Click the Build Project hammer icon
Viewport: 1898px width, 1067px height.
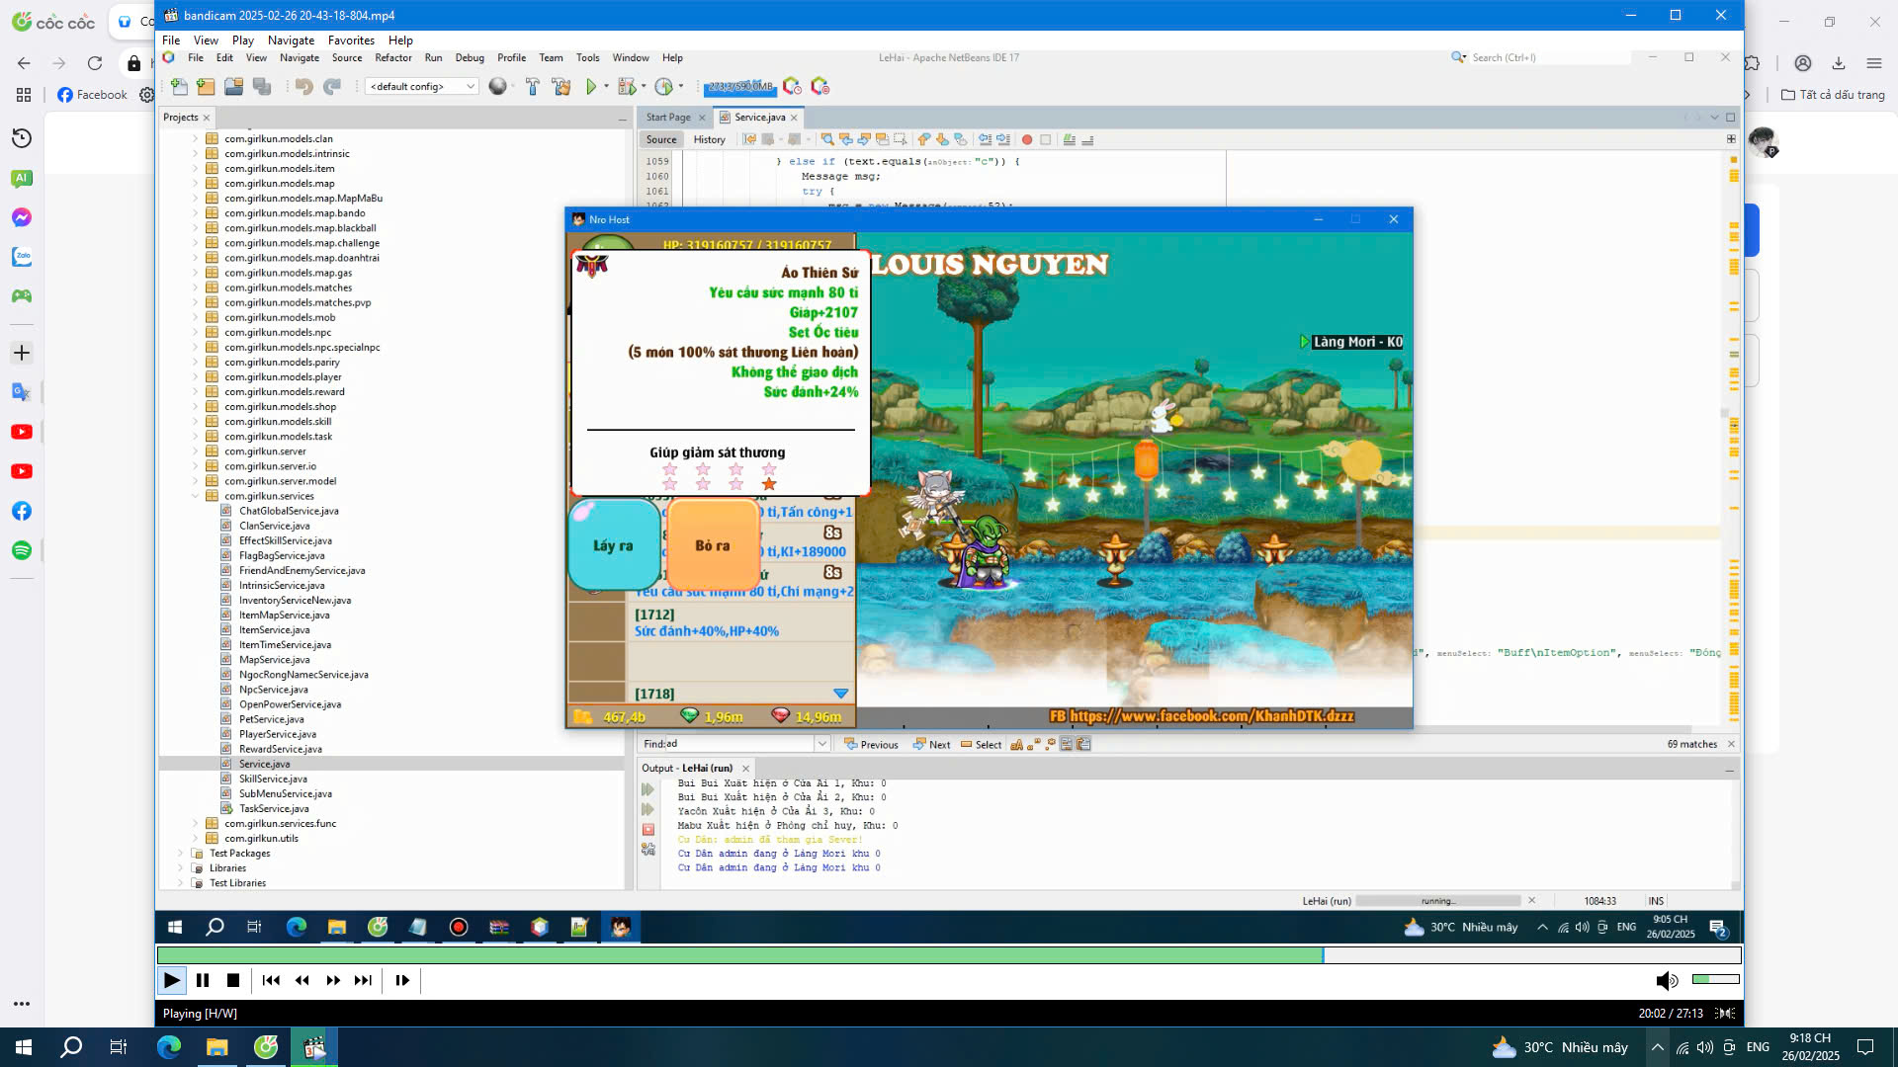pos(532,87)
